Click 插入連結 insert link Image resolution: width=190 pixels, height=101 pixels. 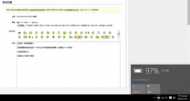55,26
